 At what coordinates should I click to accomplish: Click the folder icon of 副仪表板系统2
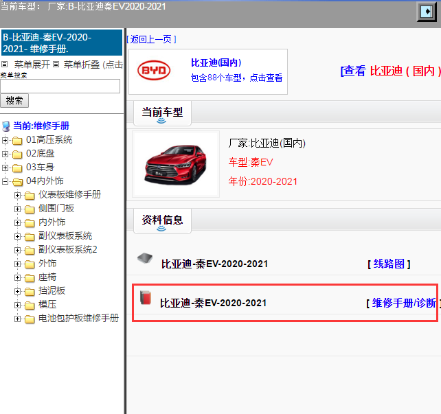click(30, 251)
